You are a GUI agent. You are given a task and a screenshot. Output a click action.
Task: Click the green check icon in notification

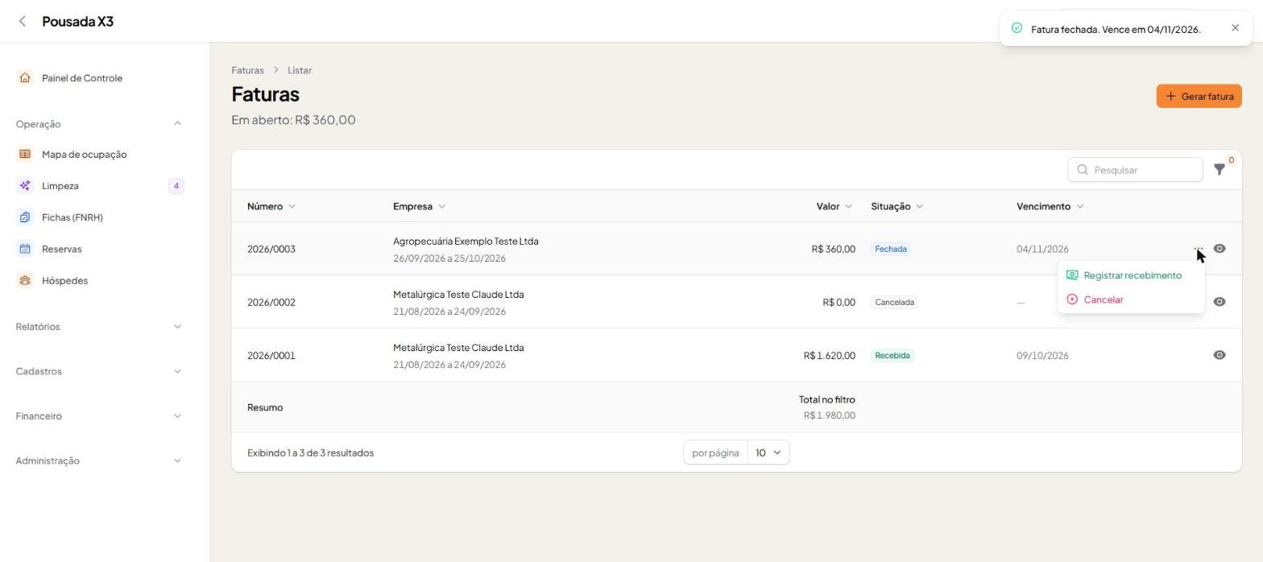click(x=1017, y=28)
